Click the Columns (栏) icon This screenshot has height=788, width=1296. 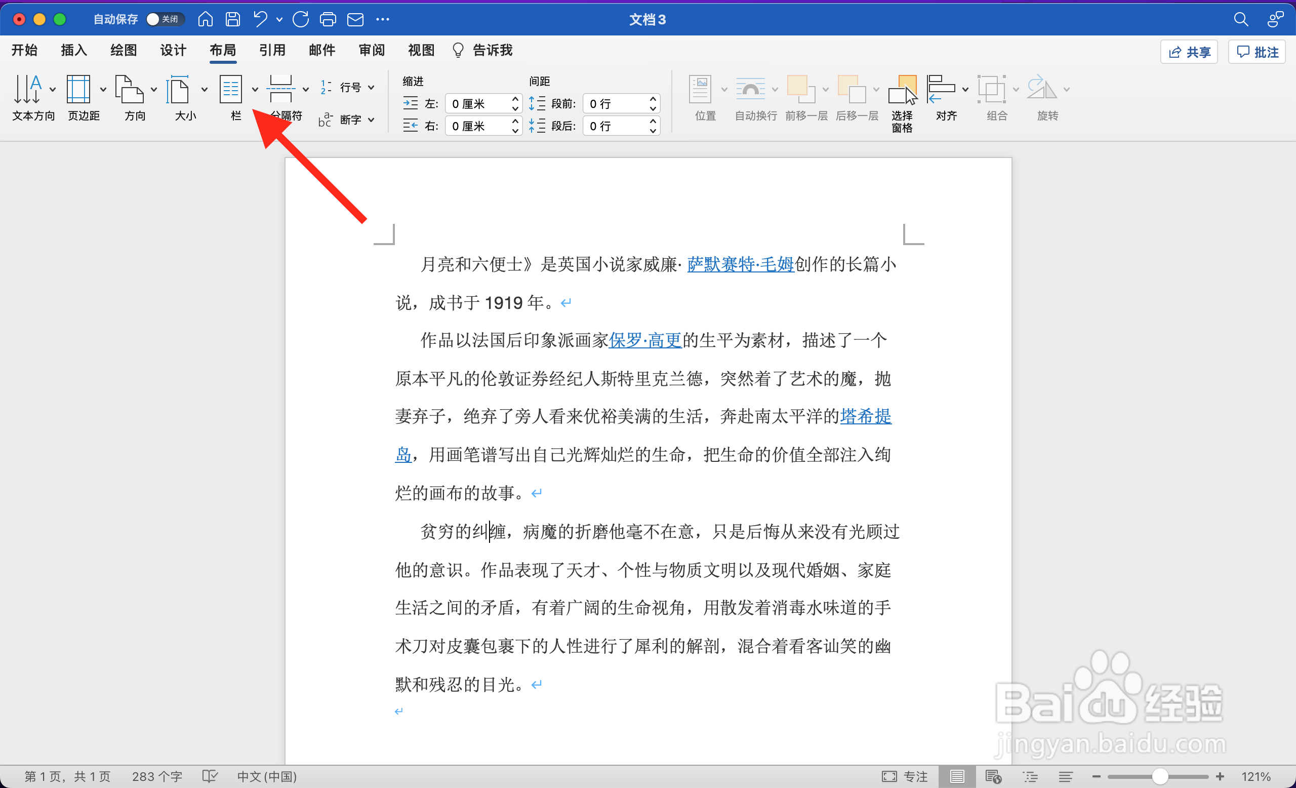pyautogui.click(x=230, y=89)
